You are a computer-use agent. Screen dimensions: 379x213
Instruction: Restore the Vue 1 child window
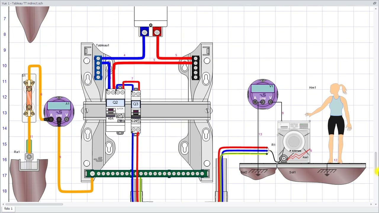(x=375, y=3)
